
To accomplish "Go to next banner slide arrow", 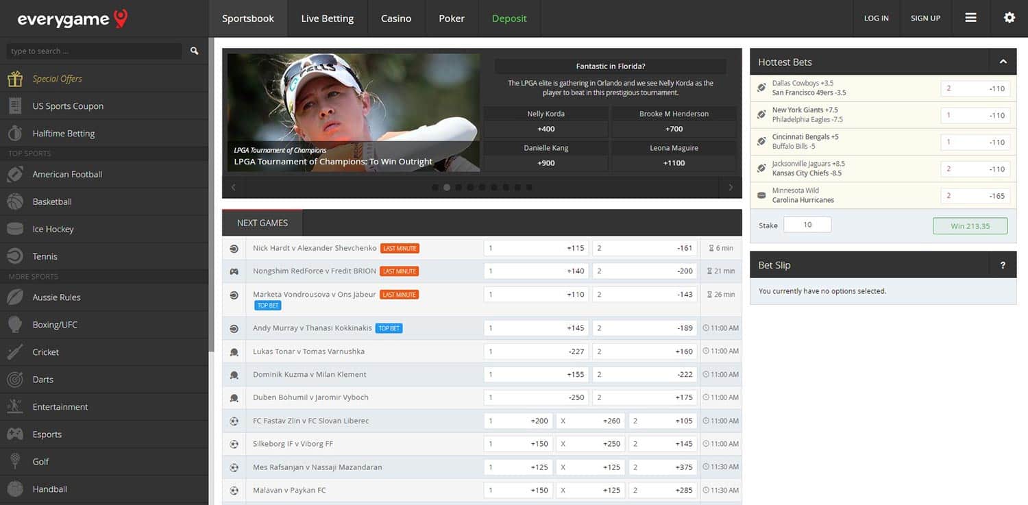I will point(730,187).
